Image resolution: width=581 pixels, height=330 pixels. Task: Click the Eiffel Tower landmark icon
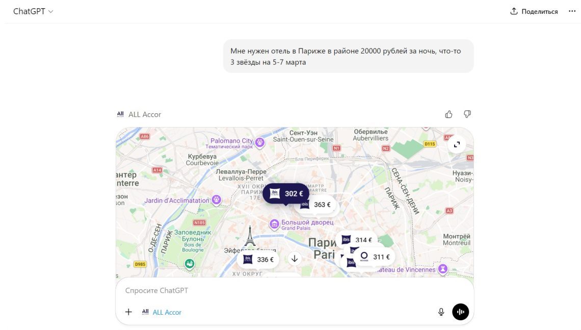coord(250,237)
